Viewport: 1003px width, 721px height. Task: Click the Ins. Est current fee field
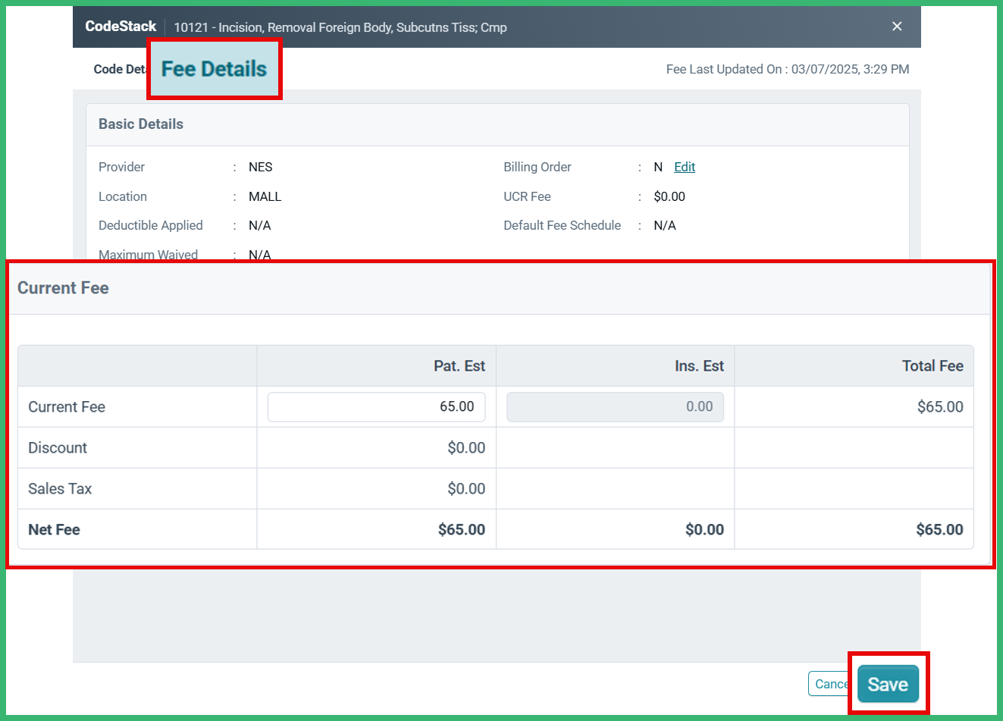coord(615,407)
